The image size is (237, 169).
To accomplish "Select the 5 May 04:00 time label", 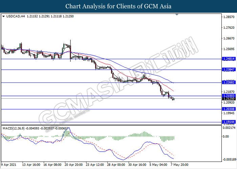I will click(x=158, y=165).
